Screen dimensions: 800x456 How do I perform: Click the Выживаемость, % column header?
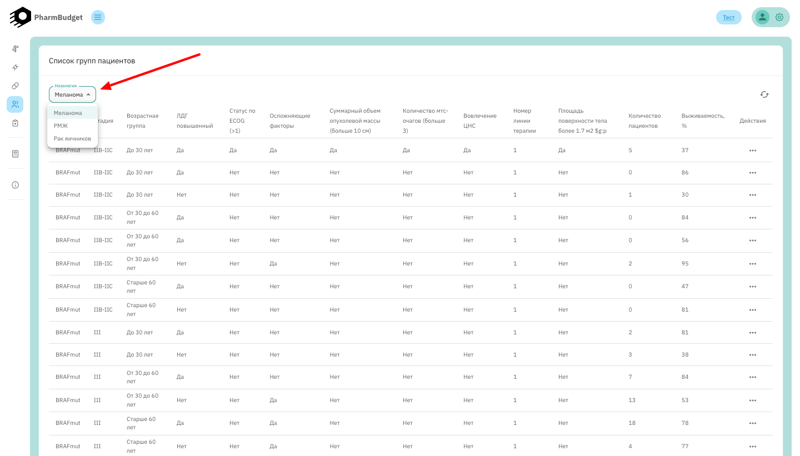pyautogui.click(x=703, y=121)
